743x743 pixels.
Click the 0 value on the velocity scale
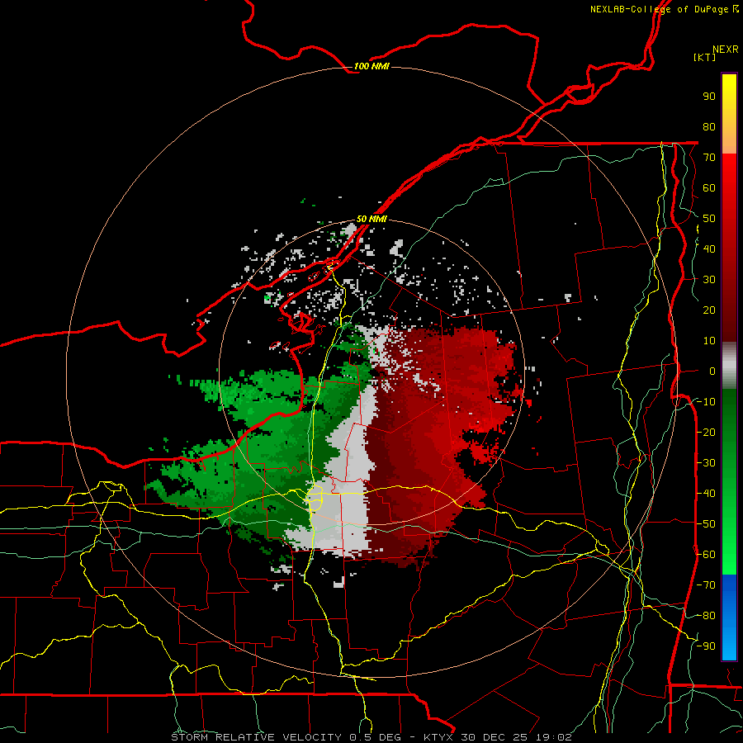click(712, 371)
